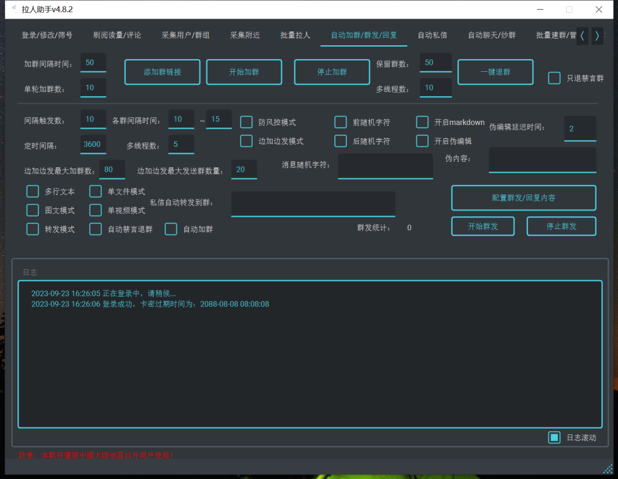The height and width of the screenshot is (479, 618).
Task: Click the 多线程数 field showing 5
Action: click(x=181, y=144)
